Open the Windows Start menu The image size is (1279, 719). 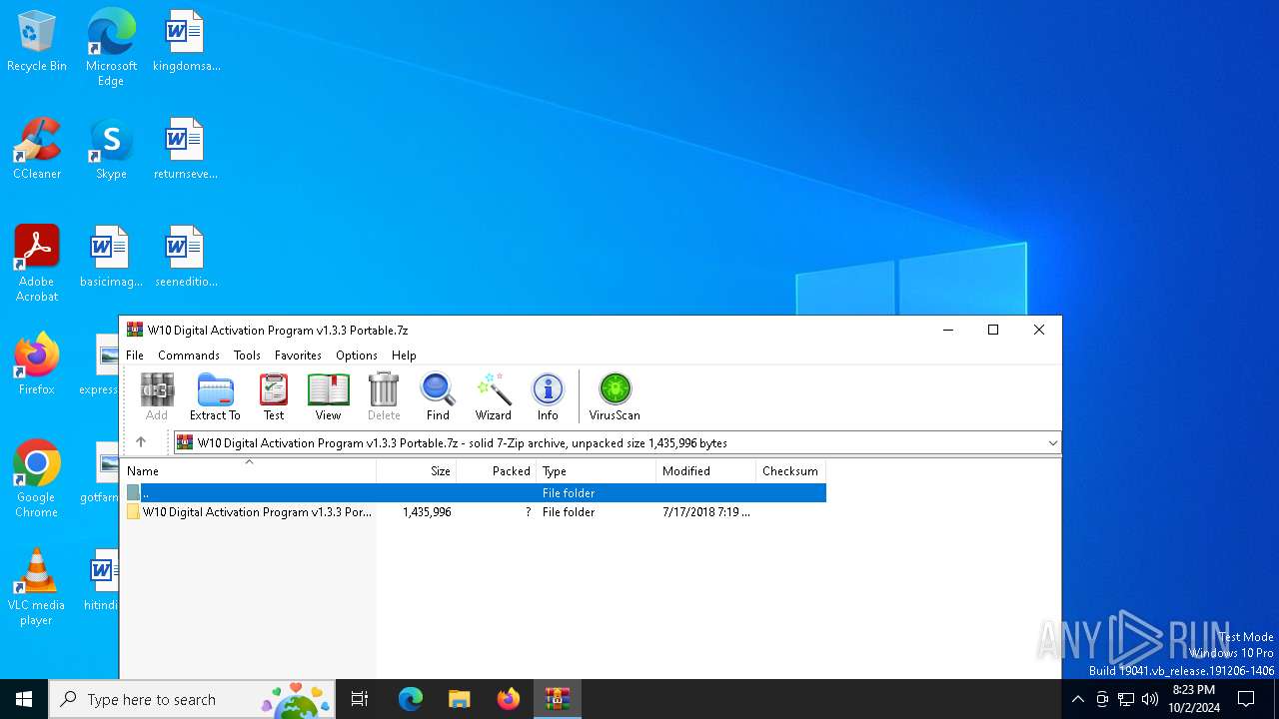pos(24,699)
